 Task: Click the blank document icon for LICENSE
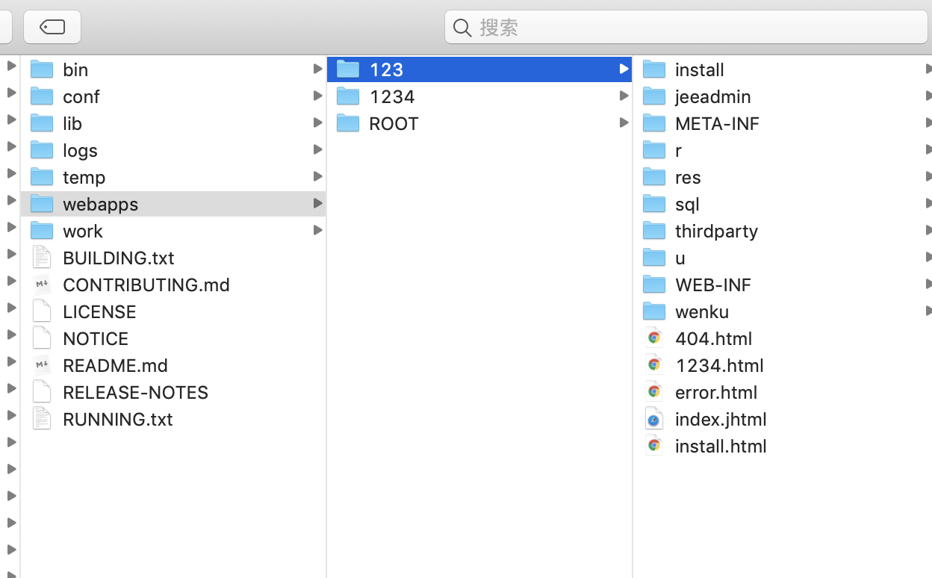click(42, 311)
